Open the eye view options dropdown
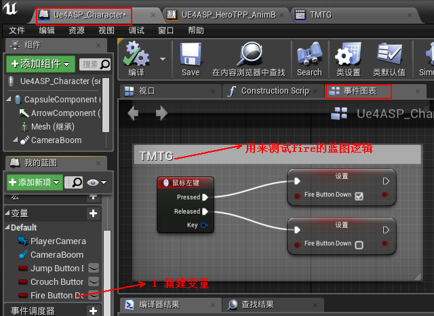Image resolution: width=434 pixels, height=316 pixels. [96, 182]
